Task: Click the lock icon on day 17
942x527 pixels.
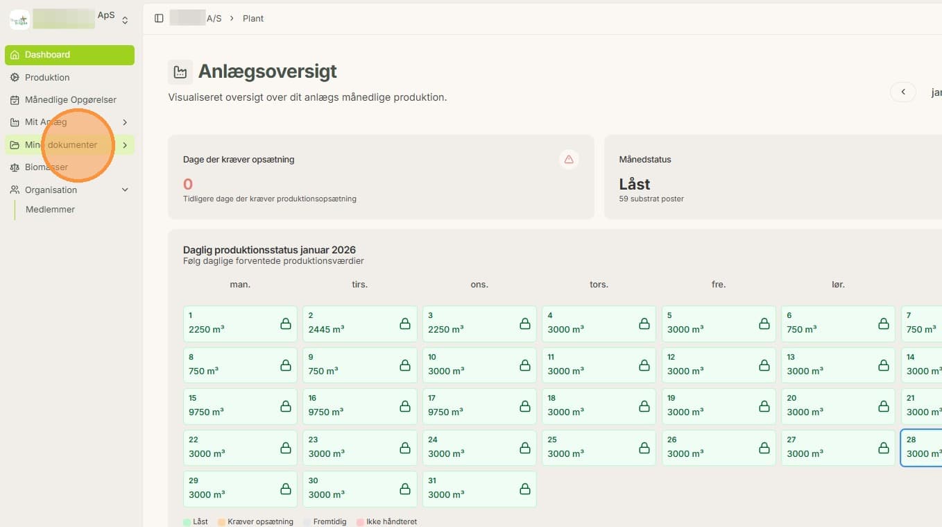Action: 524,406
